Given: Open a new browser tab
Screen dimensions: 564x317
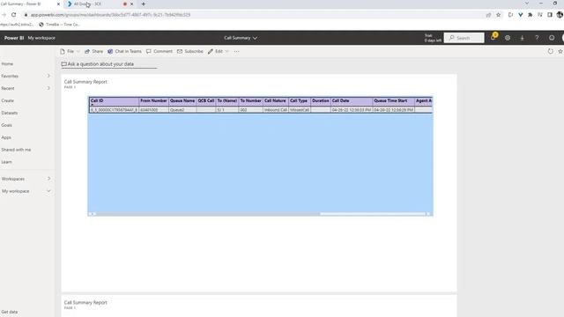Looking at the screenshot, I should click(143, 4).
